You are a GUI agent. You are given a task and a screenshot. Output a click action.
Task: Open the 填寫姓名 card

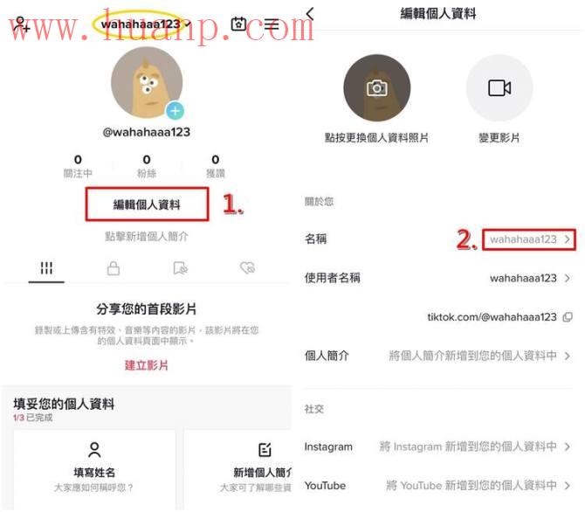(94, 468)
